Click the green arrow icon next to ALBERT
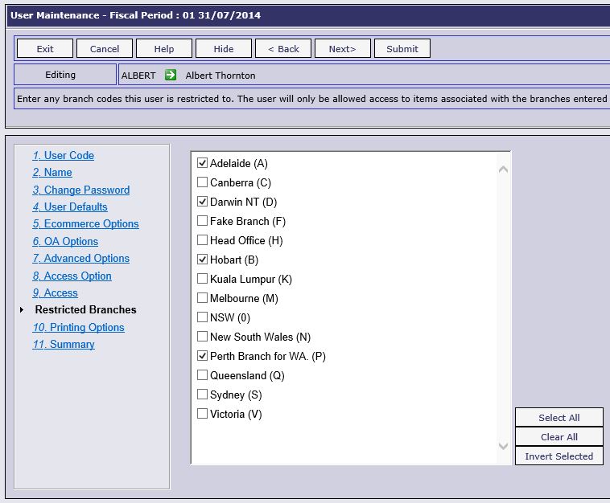 pos(170,76)
